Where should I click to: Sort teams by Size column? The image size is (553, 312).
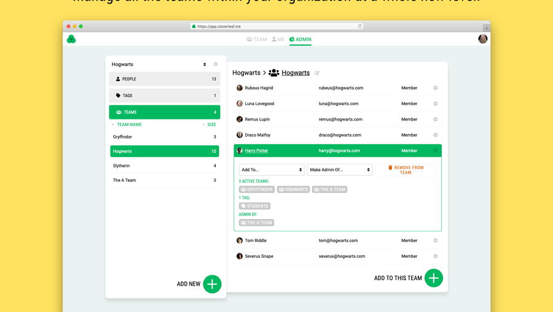[211, 124]
